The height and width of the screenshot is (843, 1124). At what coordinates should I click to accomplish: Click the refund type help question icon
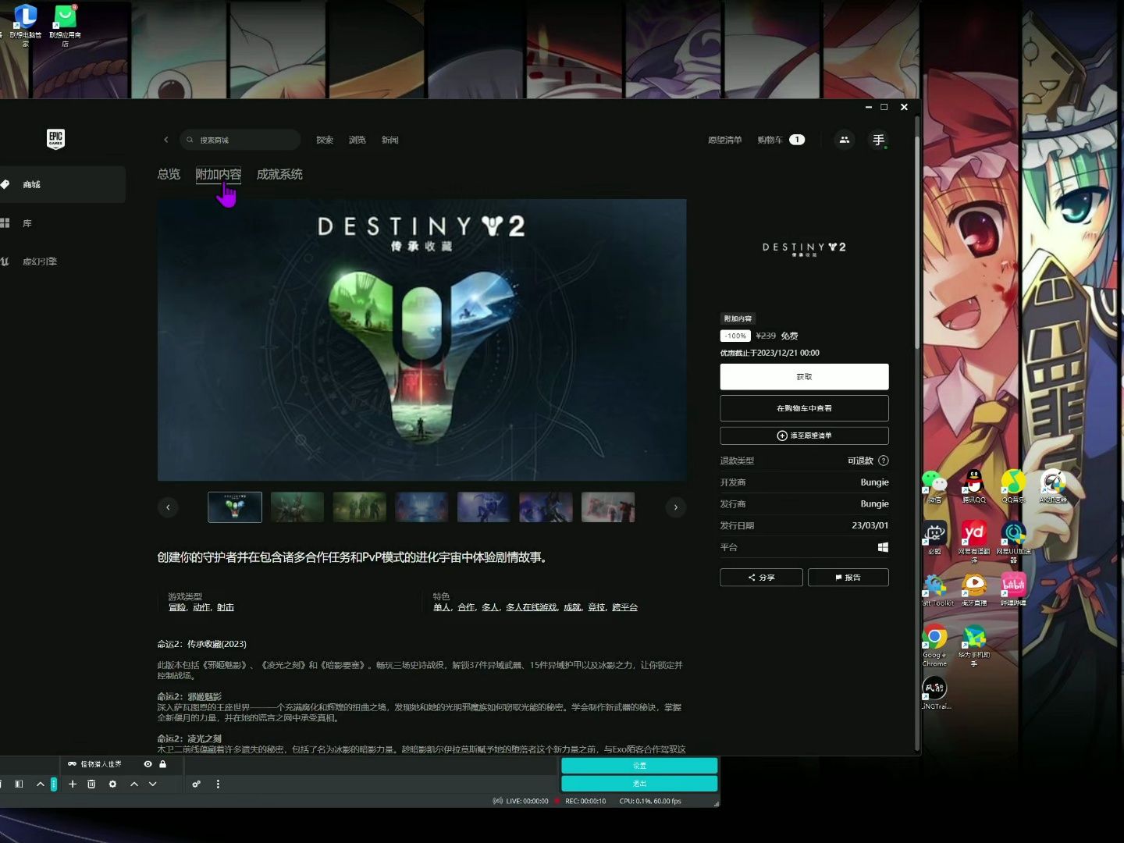(884, 461)
